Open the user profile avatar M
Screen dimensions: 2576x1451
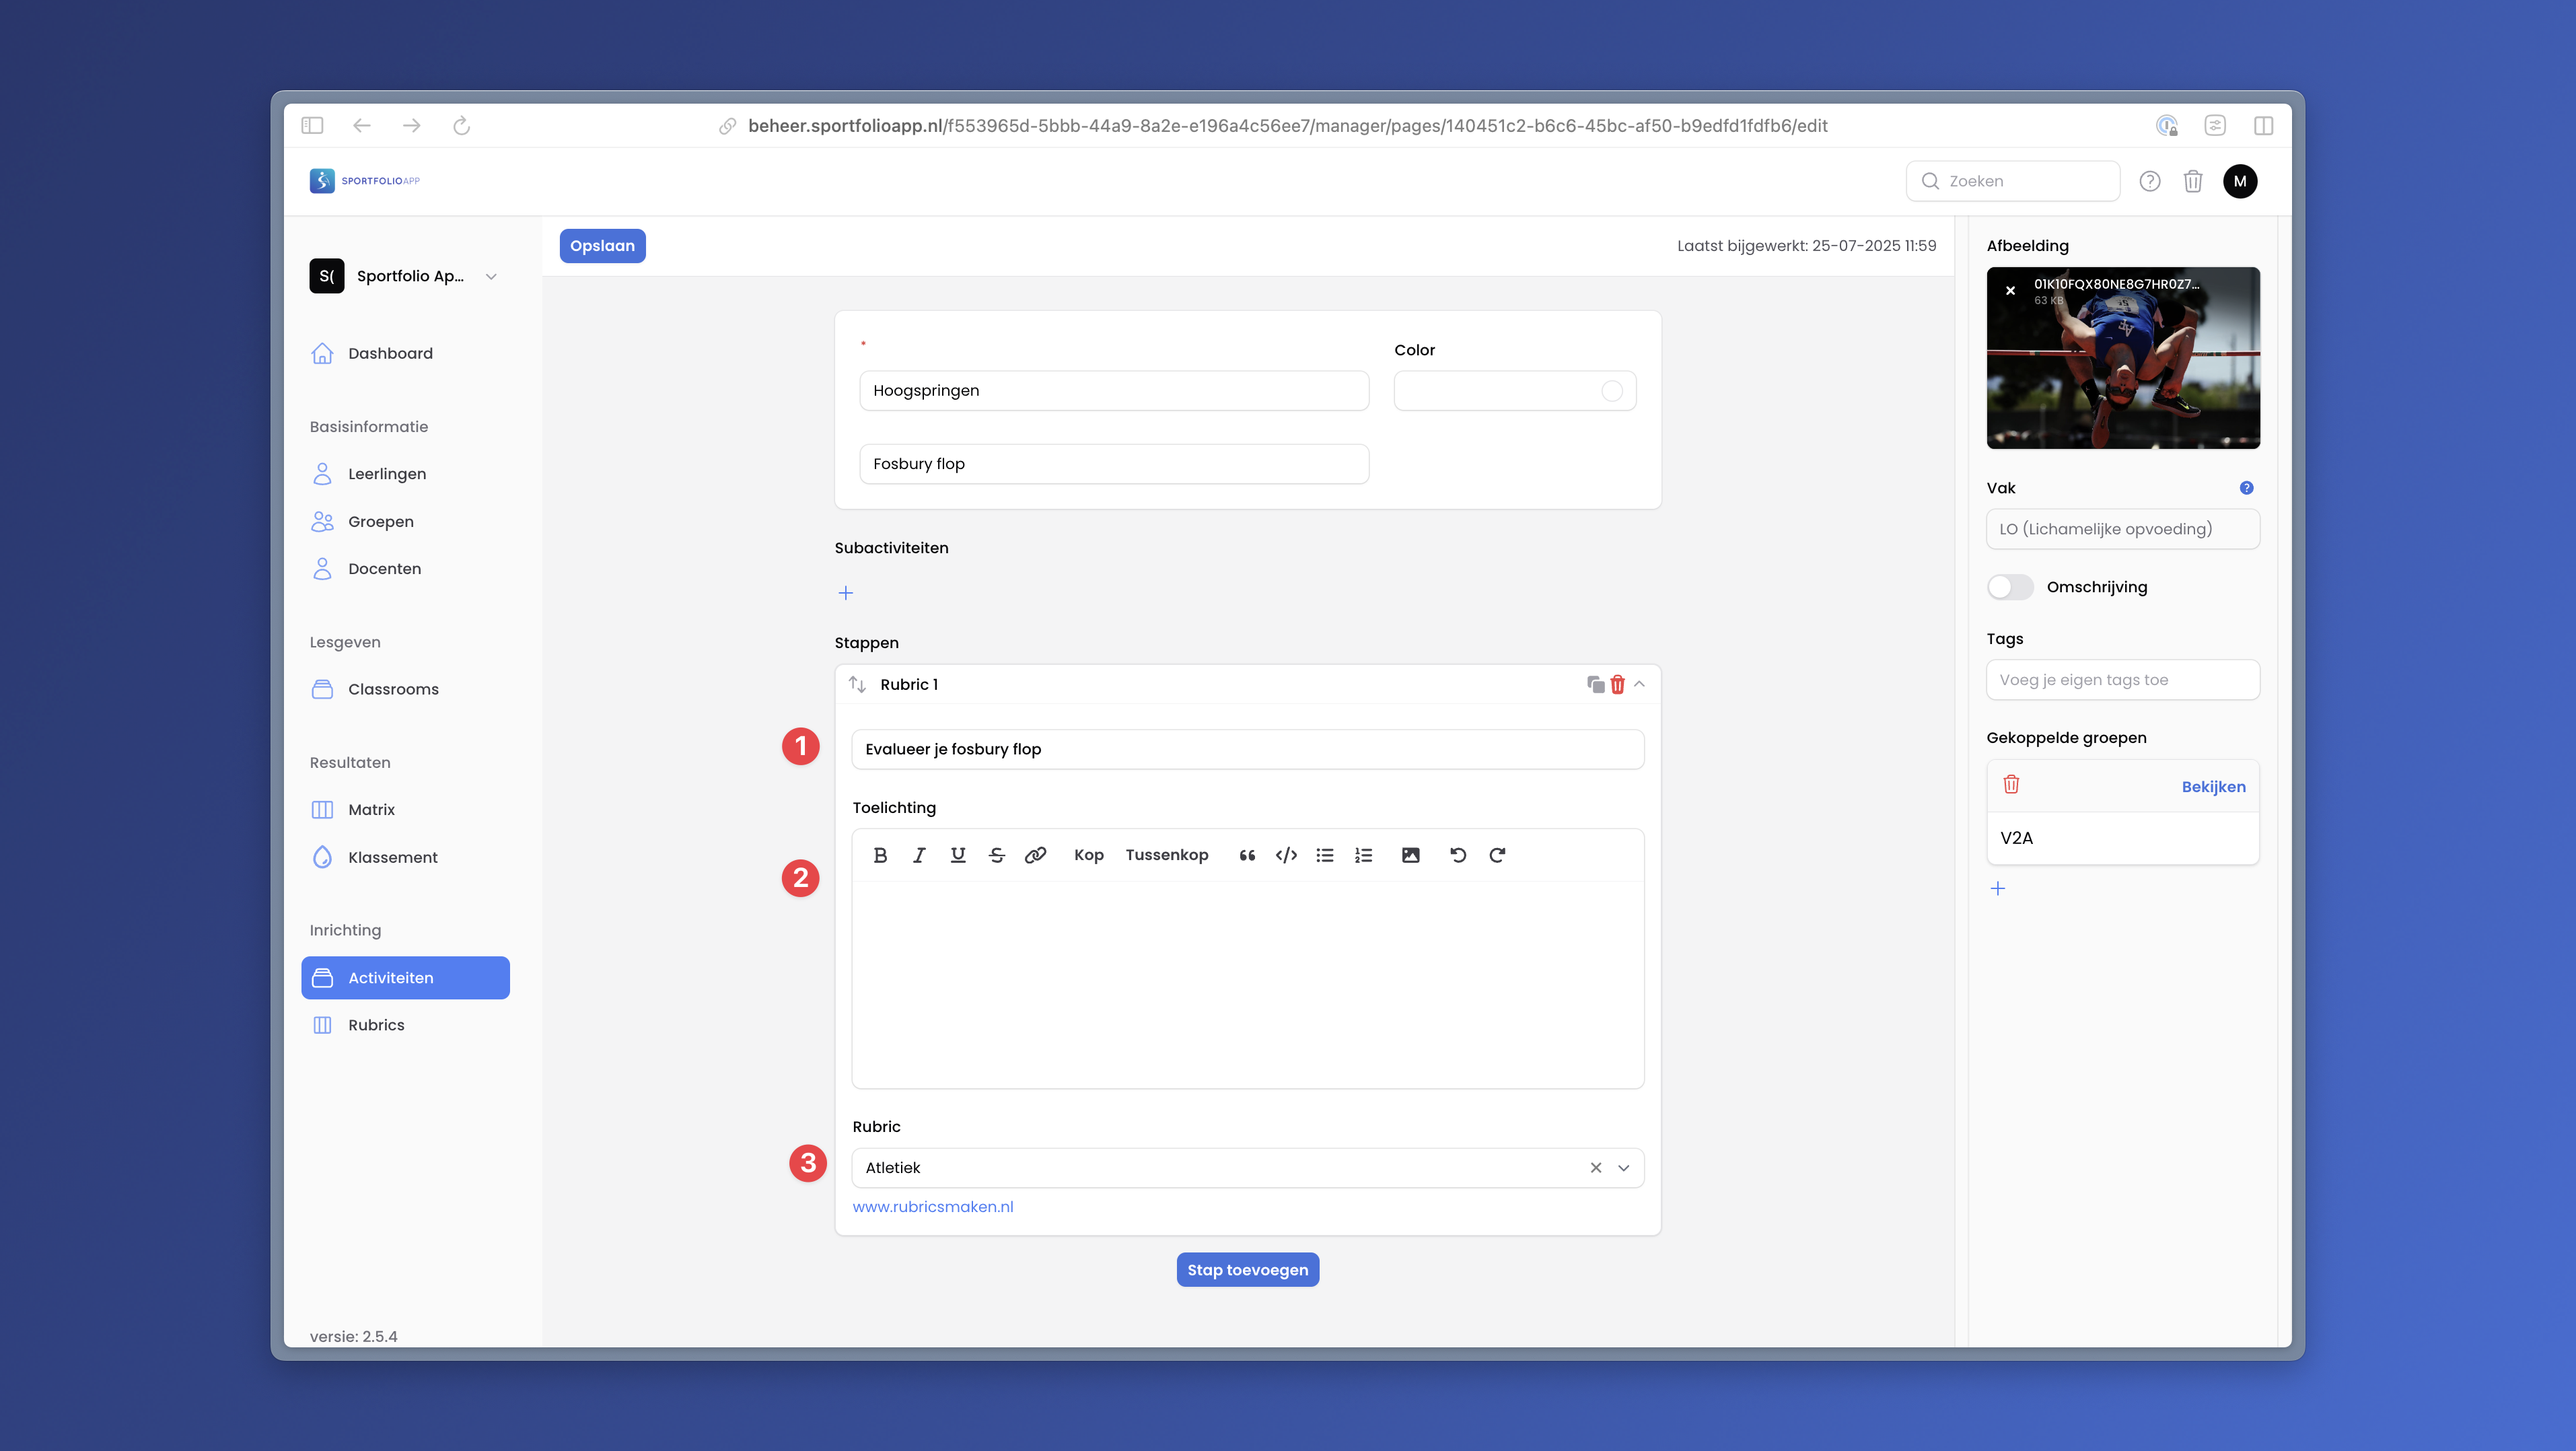pos(2239,181)
